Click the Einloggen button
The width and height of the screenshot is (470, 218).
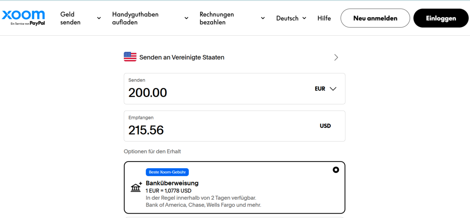(441, 18)
